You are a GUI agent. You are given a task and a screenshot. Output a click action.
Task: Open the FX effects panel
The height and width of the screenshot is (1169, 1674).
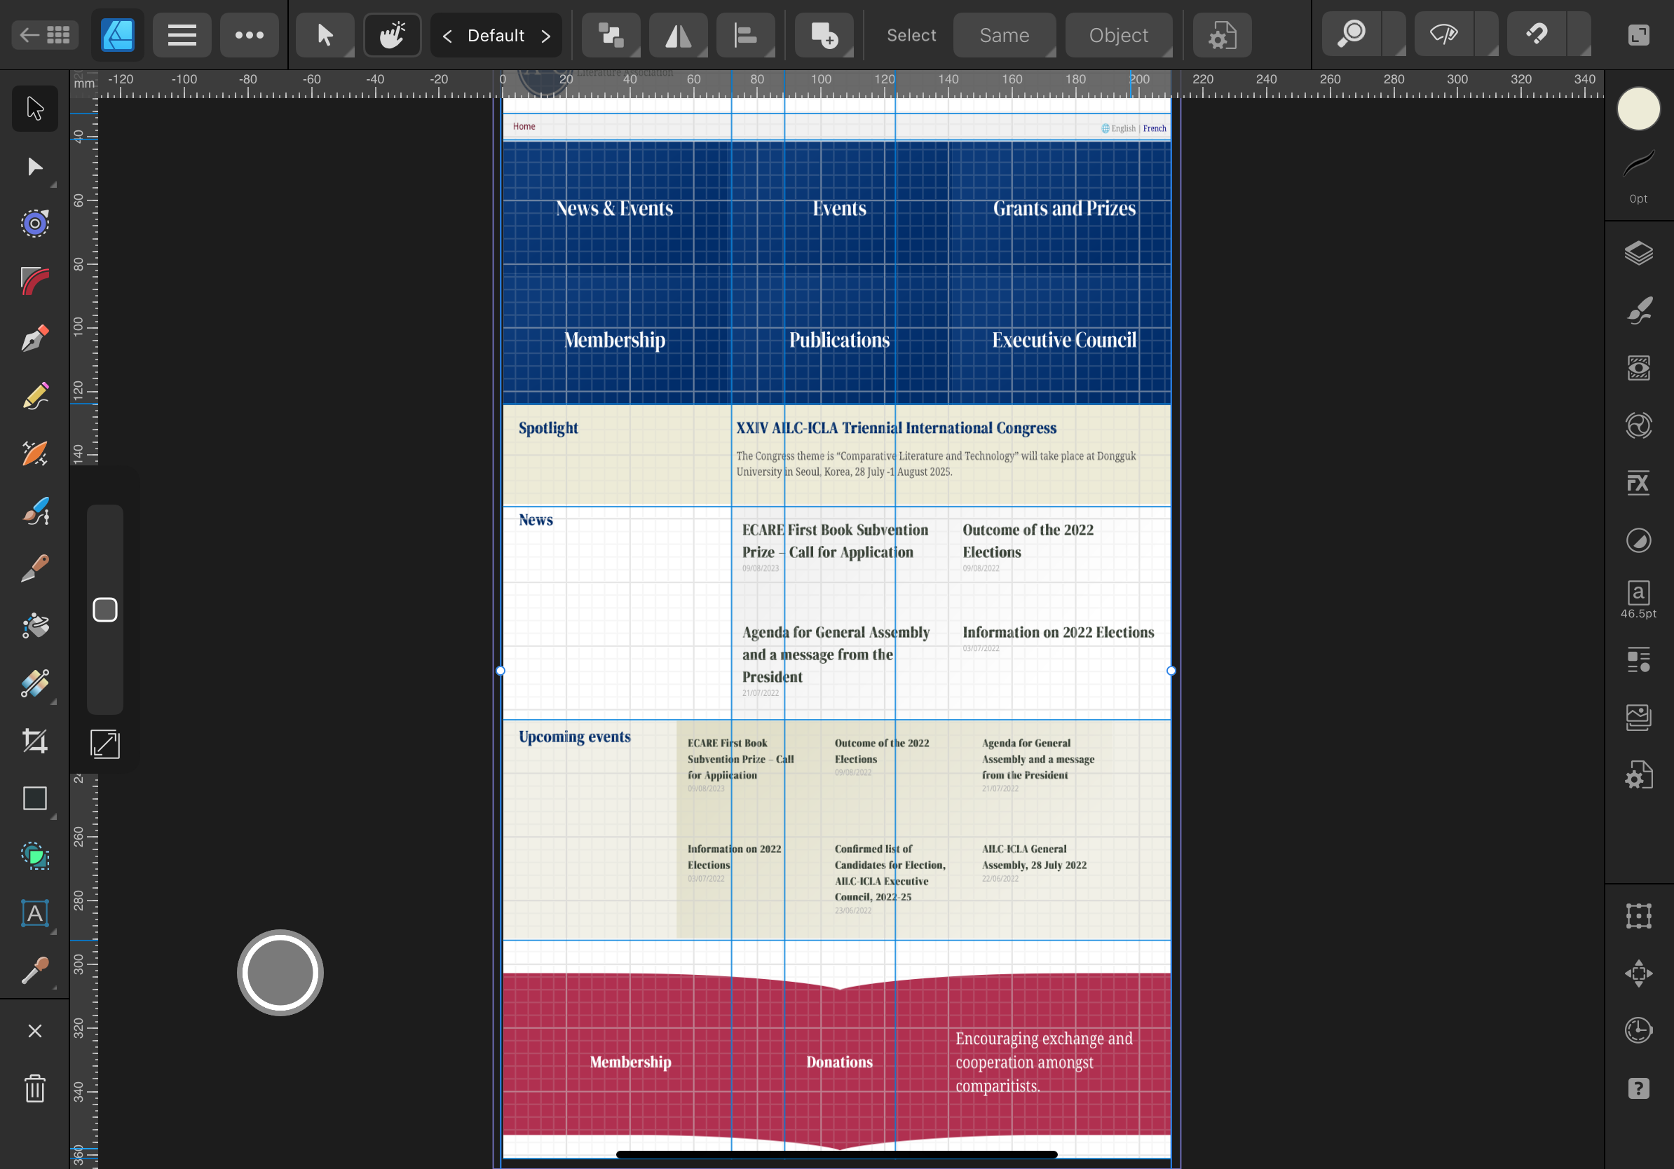coord(1638,482)
